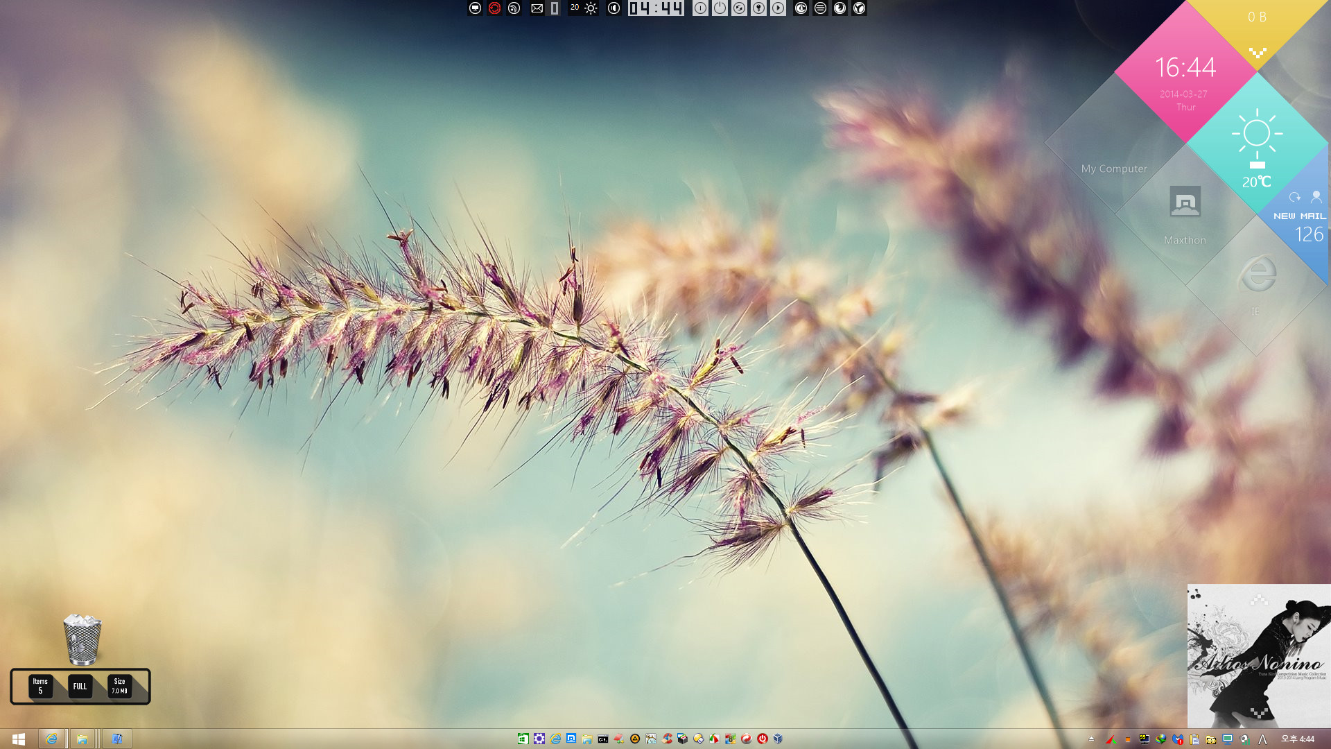
Task: Launch CCleaner from the dock
Action: pos(667,739)
